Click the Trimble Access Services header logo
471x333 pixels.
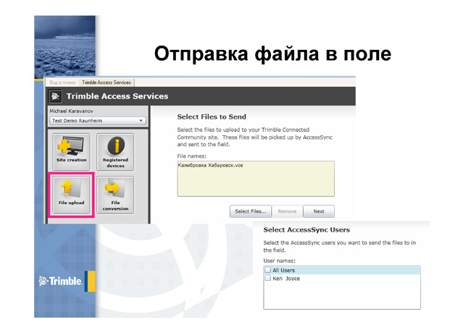[x=55, y=96]
